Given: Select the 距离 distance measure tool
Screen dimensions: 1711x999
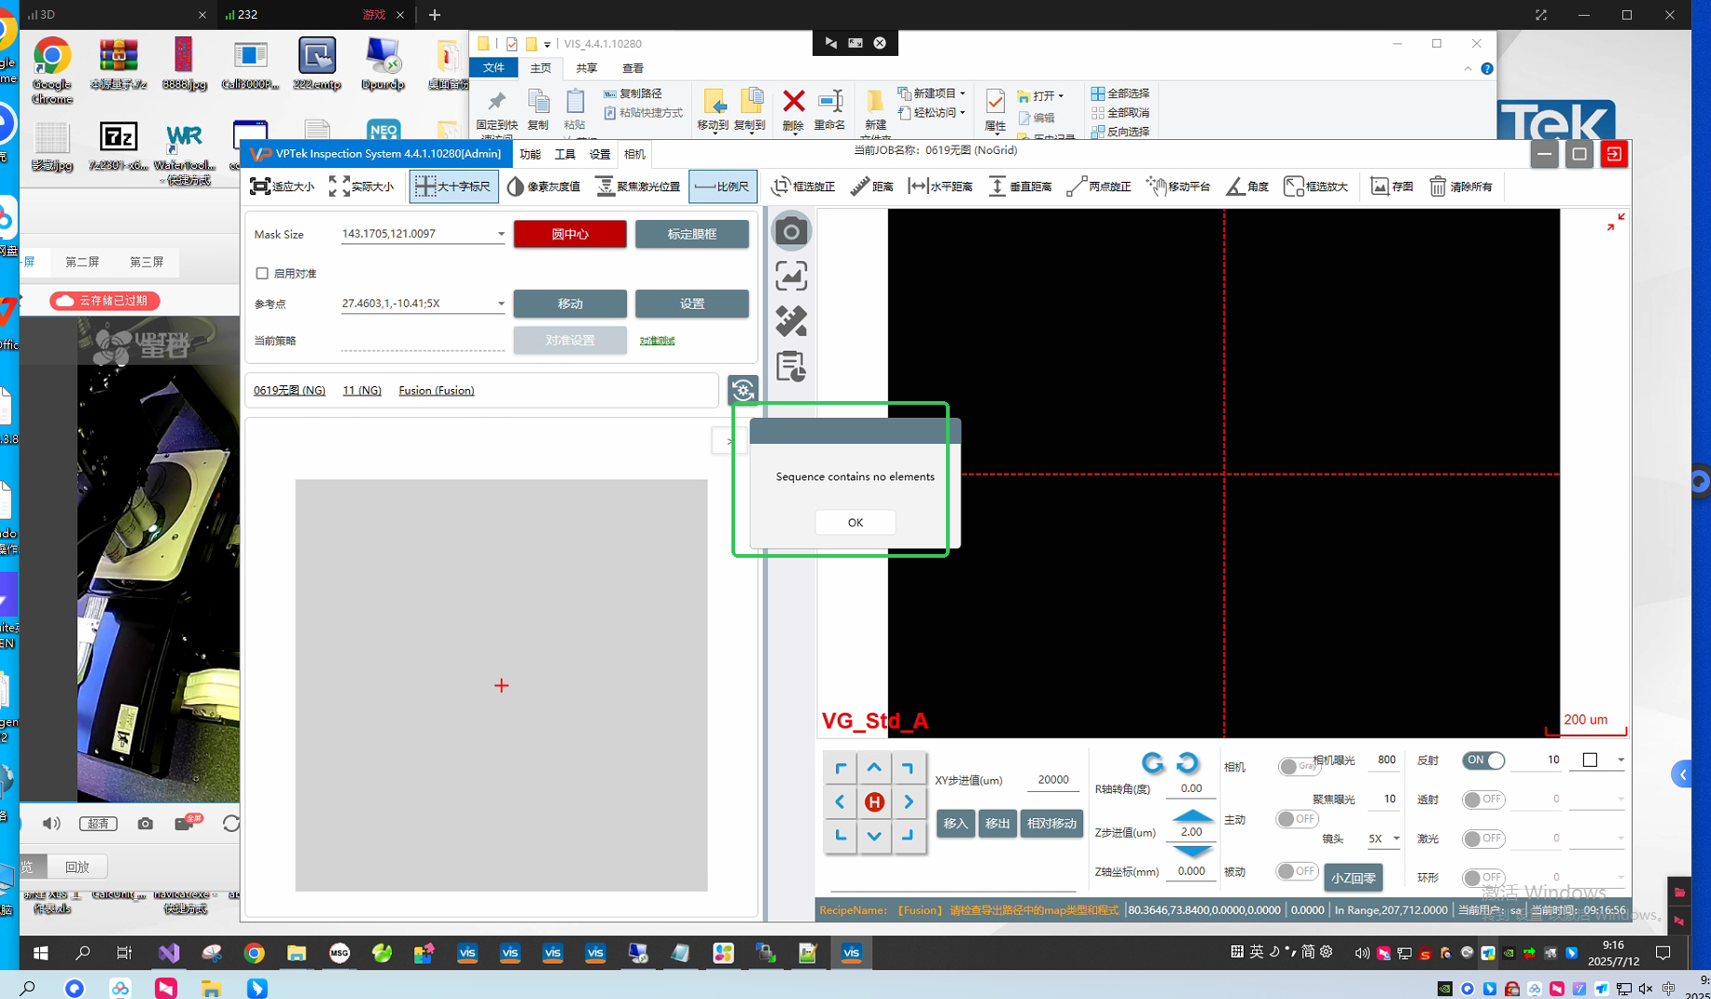Looking at the screenshot, I should (x=872, y=187).
